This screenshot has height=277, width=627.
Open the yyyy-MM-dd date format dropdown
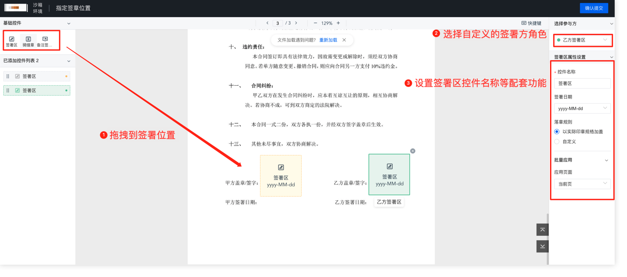pyautogui.click(x=582, y=108)
